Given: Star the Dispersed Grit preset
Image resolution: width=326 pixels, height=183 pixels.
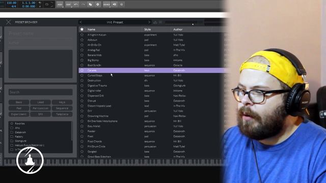Looking at the screenshot, I should (82, 96).
